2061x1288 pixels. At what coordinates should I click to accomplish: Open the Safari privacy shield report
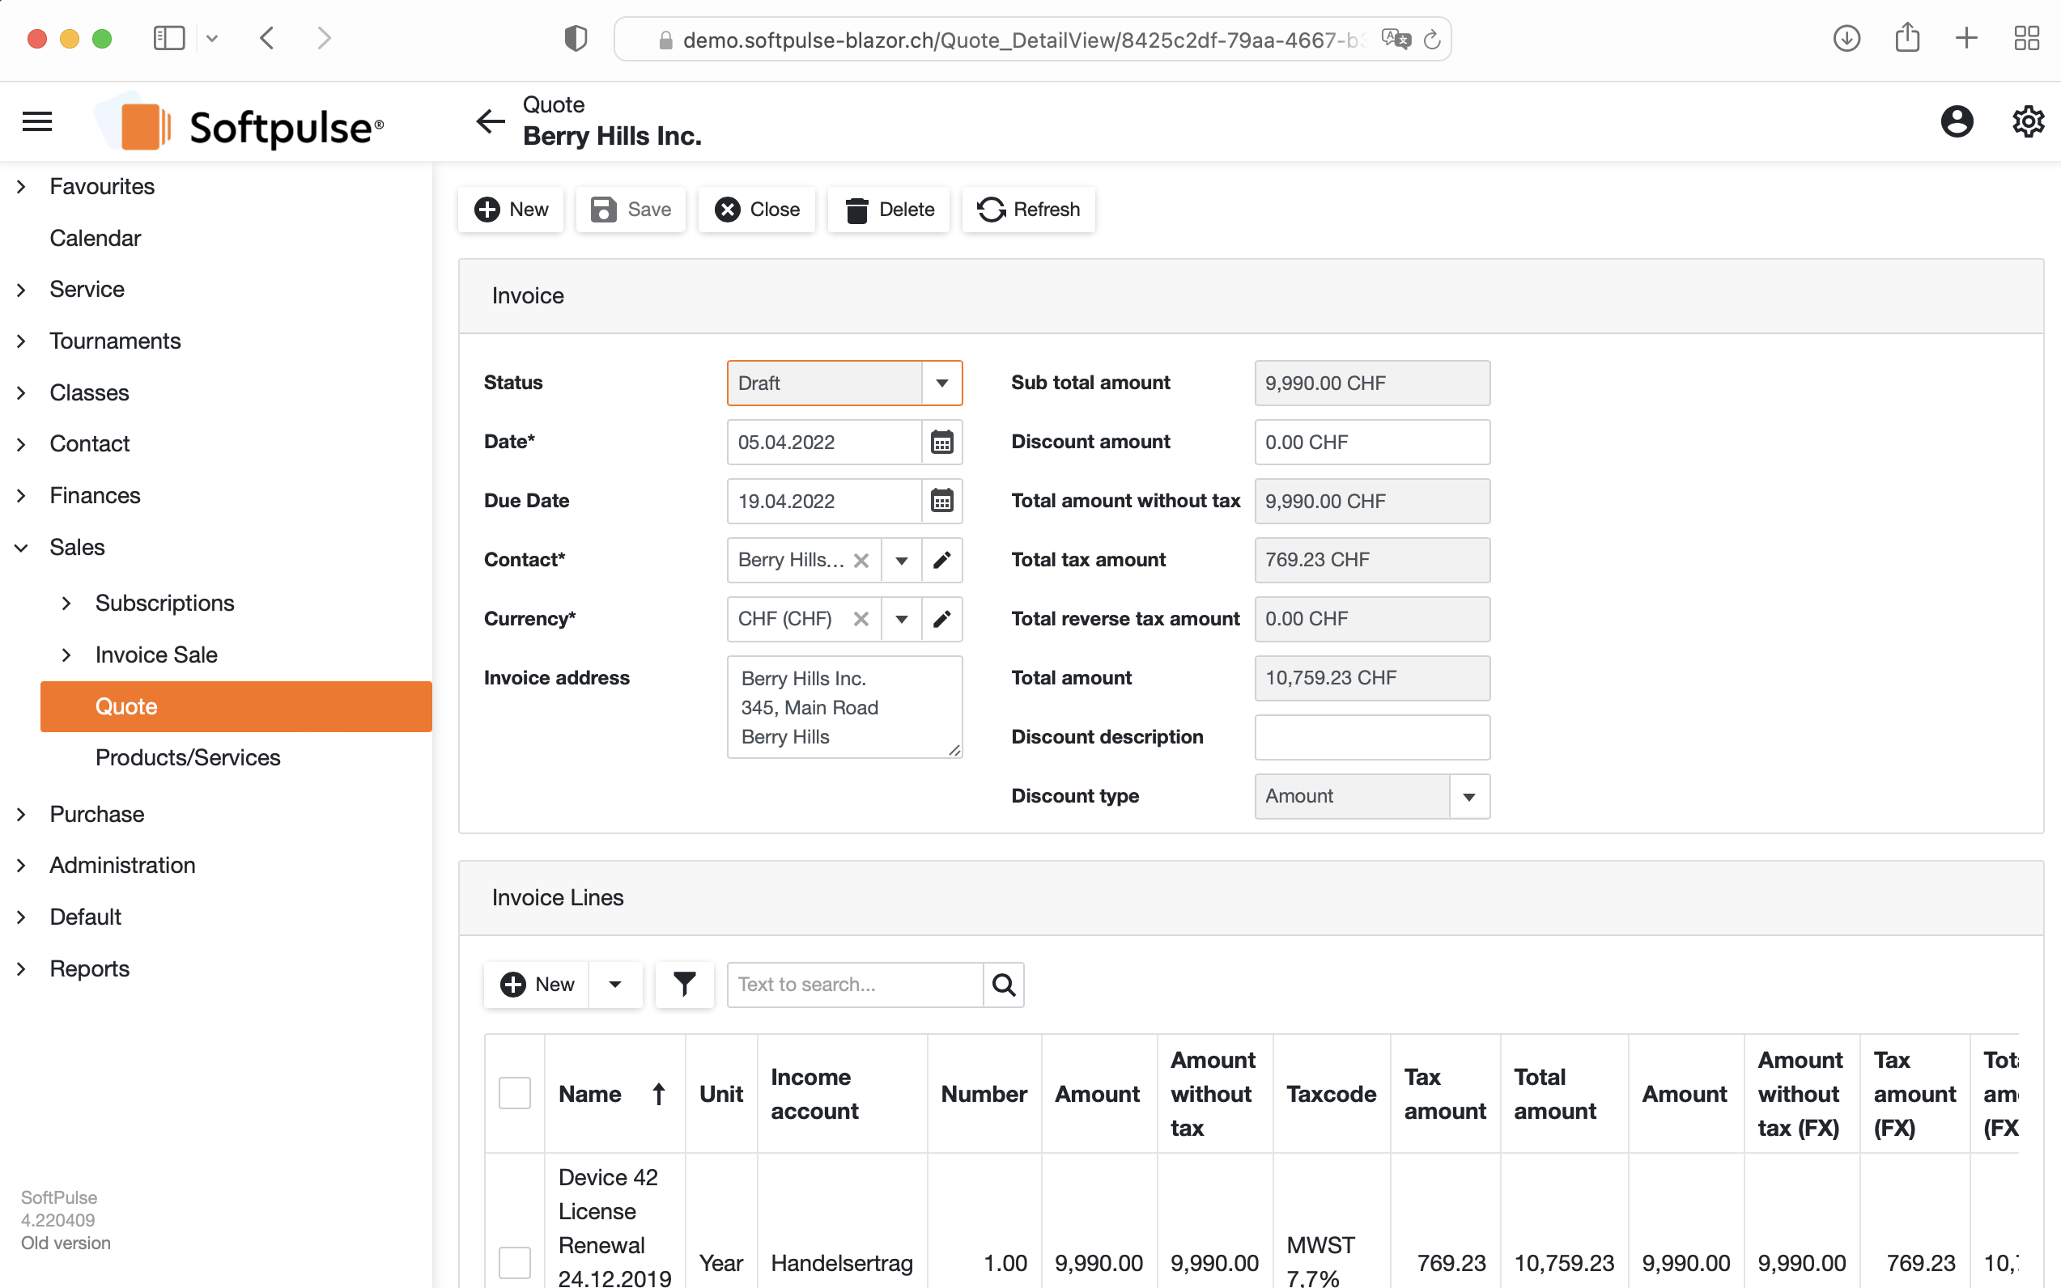pos(576,38)
